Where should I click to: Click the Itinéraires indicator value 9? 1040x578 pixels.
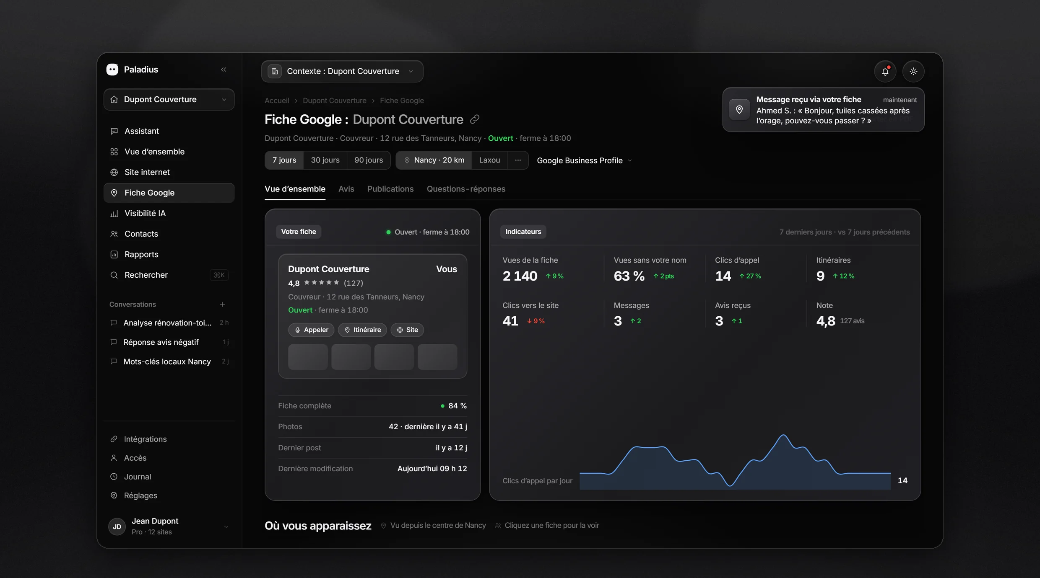click(820, 276)
